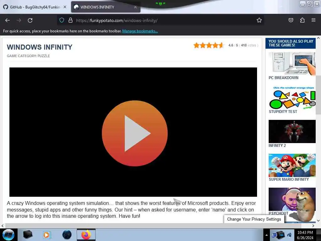Restore the browser window size
This screenshot has height=241, width=321.
coord(310,4)
